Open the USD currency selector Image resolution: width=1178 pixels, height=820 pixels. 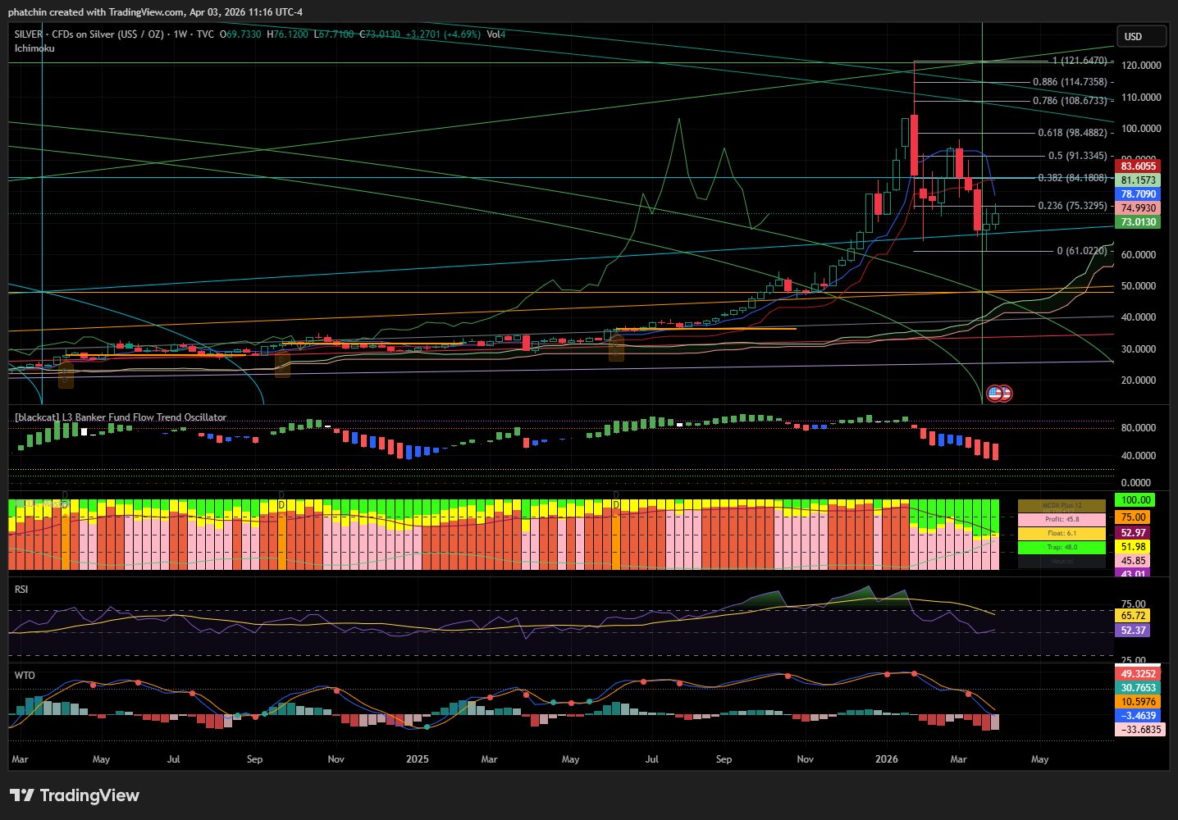(x=1140, y=36)
